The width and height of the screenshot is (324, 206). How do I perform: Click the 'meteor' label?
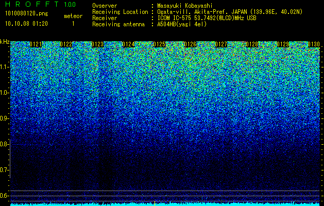(73, 16)
